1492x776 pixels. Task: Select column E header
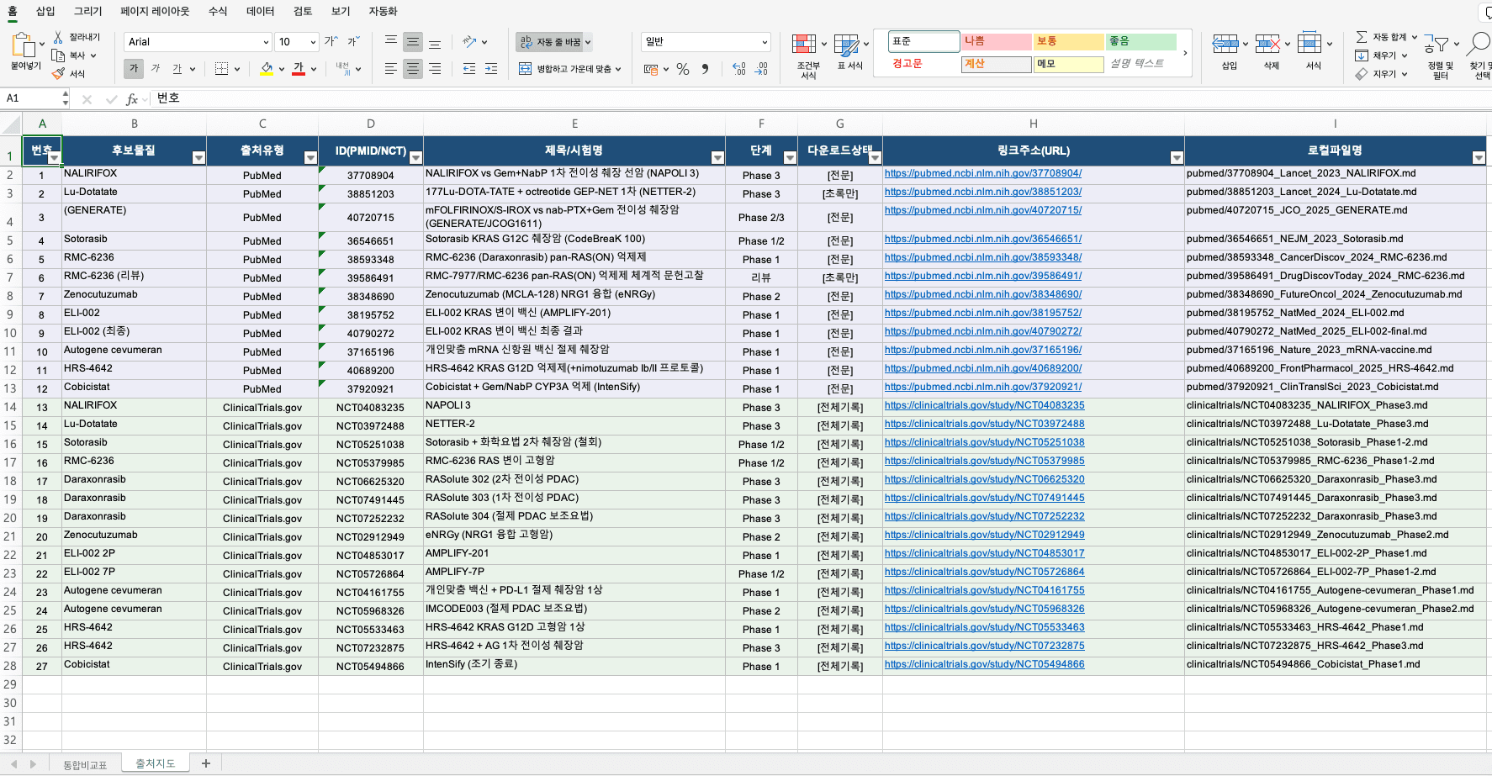(x=574, y=124)
